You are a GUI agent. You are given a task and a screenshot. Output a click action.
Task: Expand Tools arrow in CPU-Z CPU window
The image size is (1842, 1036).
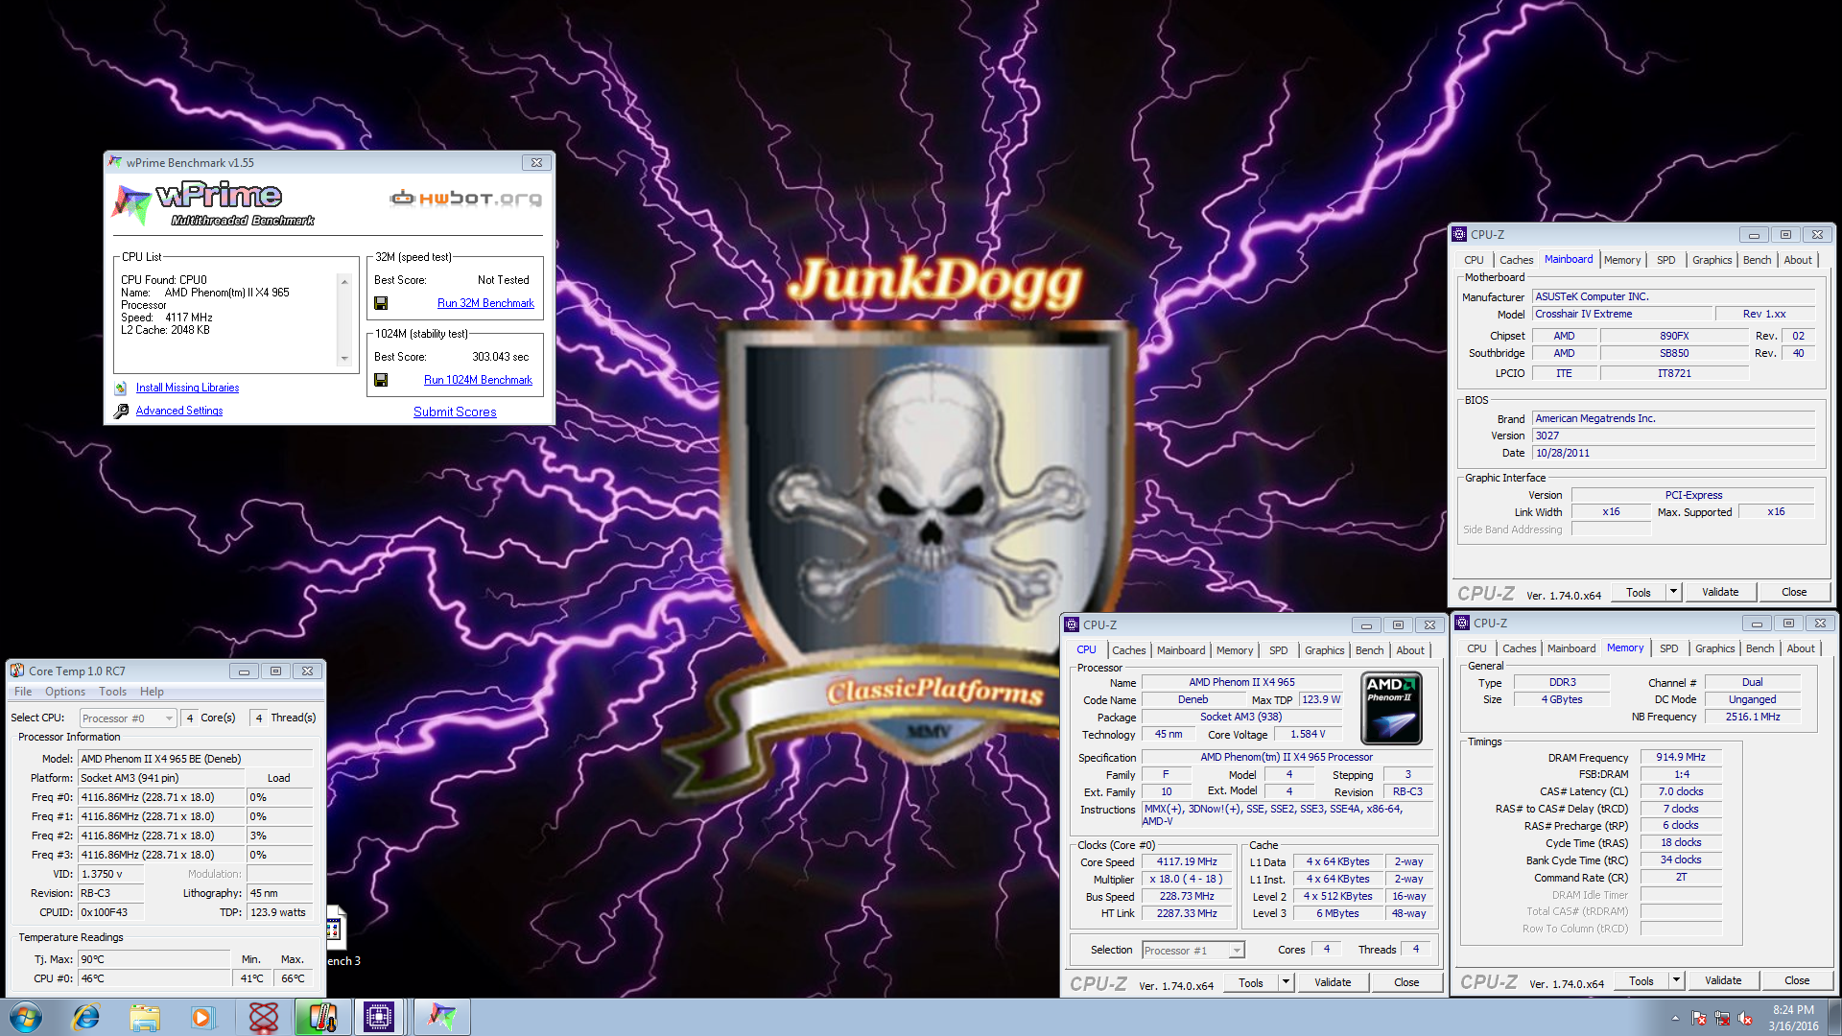click(1286, 982)
